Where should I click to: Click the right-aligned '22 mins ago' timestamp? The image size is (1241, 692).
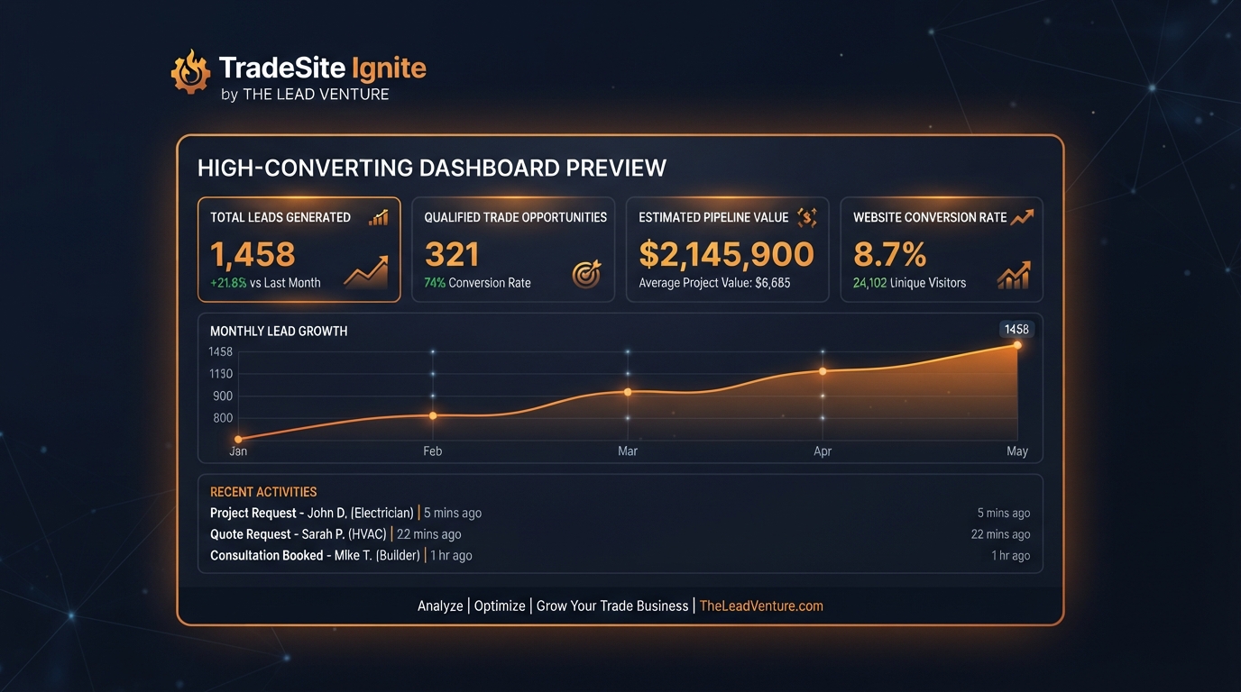pyautogui.click(x=1001, y=534)
